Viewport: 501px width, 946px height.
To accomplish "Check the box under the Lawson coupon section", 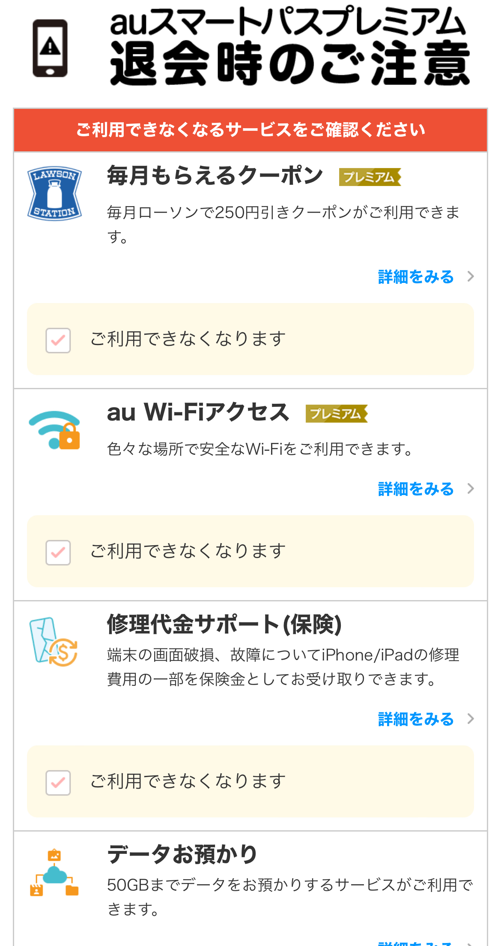I will pyautogui.click(x=58, y=340).
